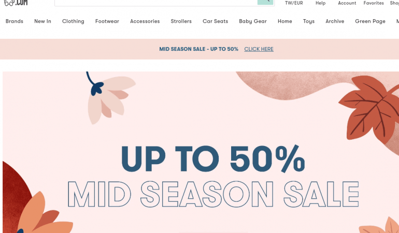Open the New In menu

pyautogui.click(x=42, y=21)
